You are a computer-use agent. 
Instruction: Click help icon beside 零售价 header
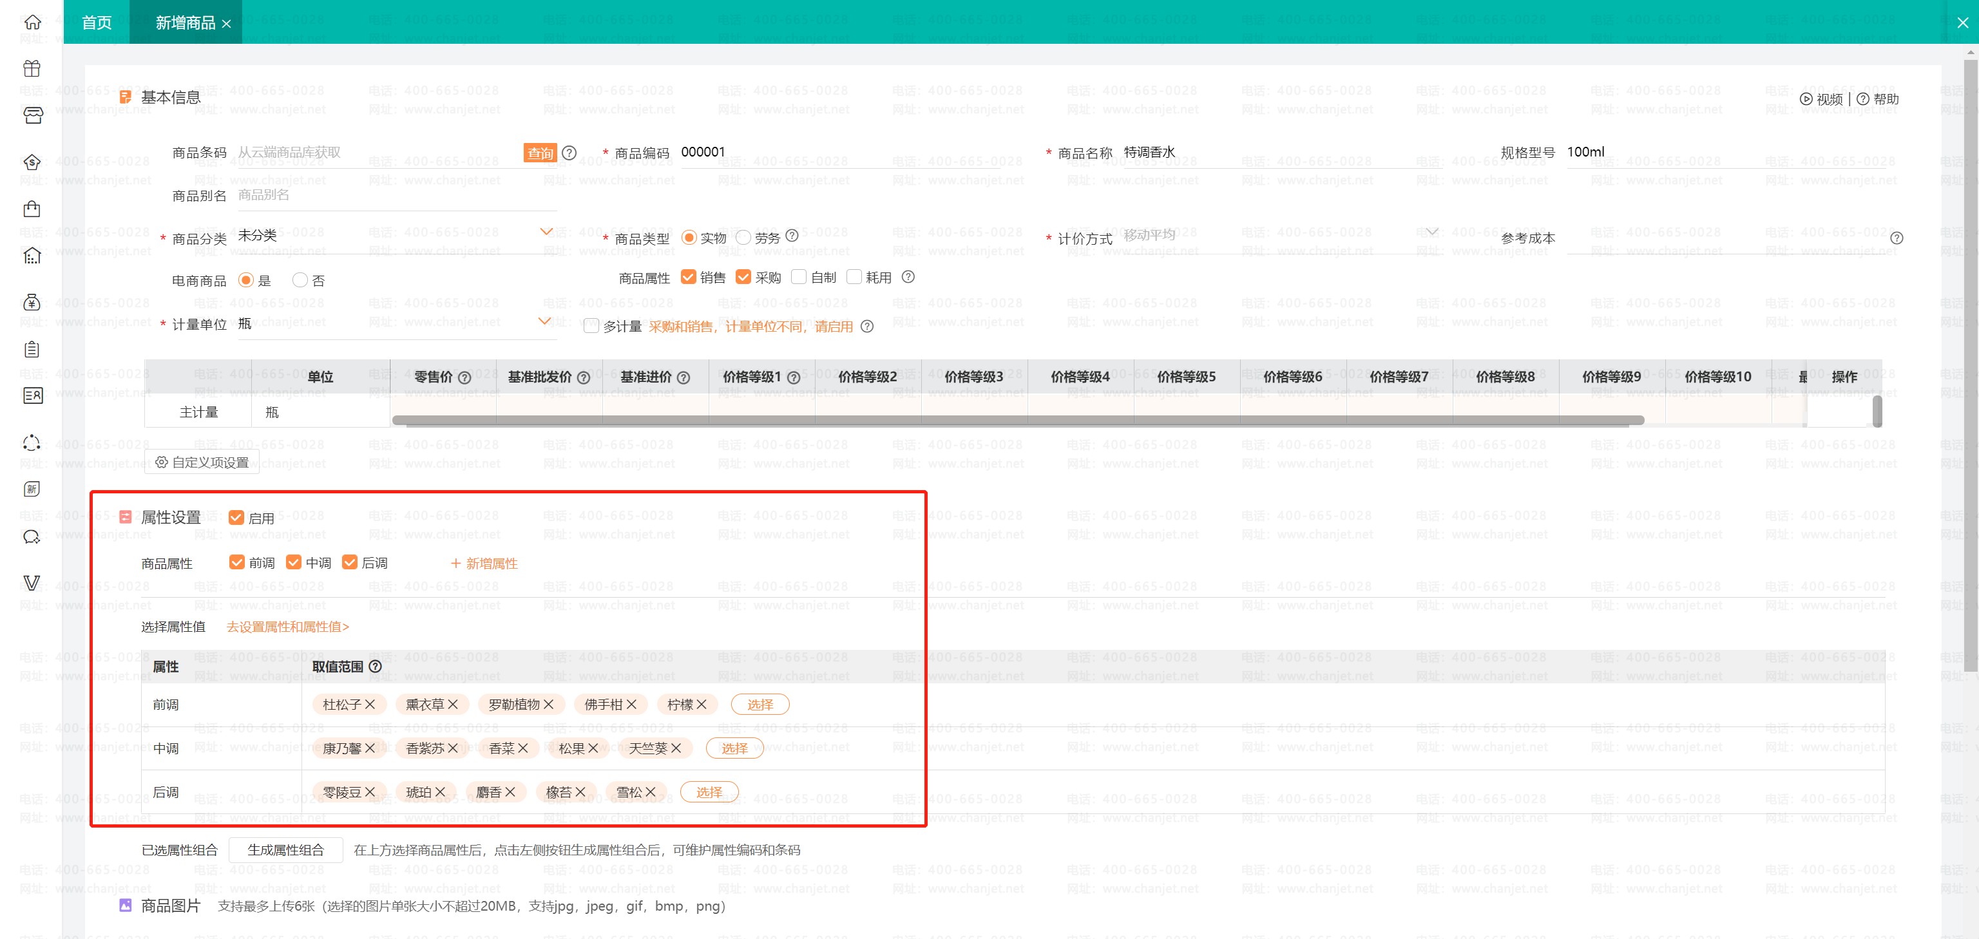coord(464,378)
